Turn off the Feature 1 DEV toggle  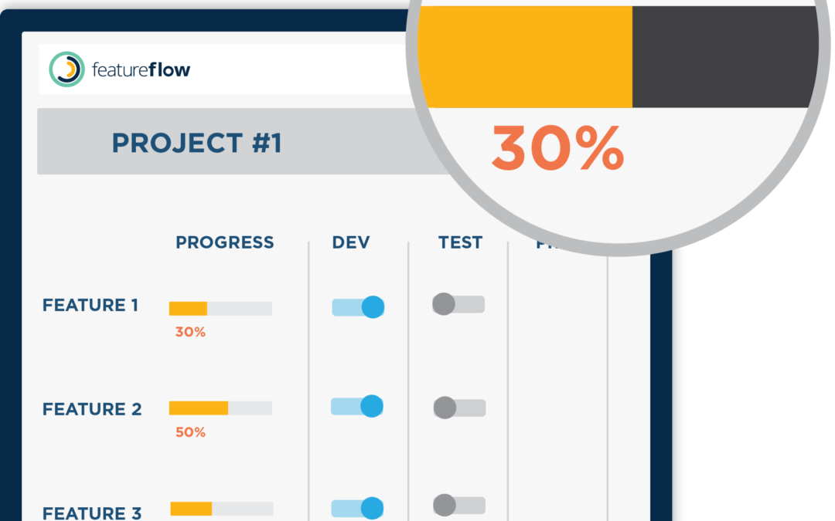(x=358, y=307)
